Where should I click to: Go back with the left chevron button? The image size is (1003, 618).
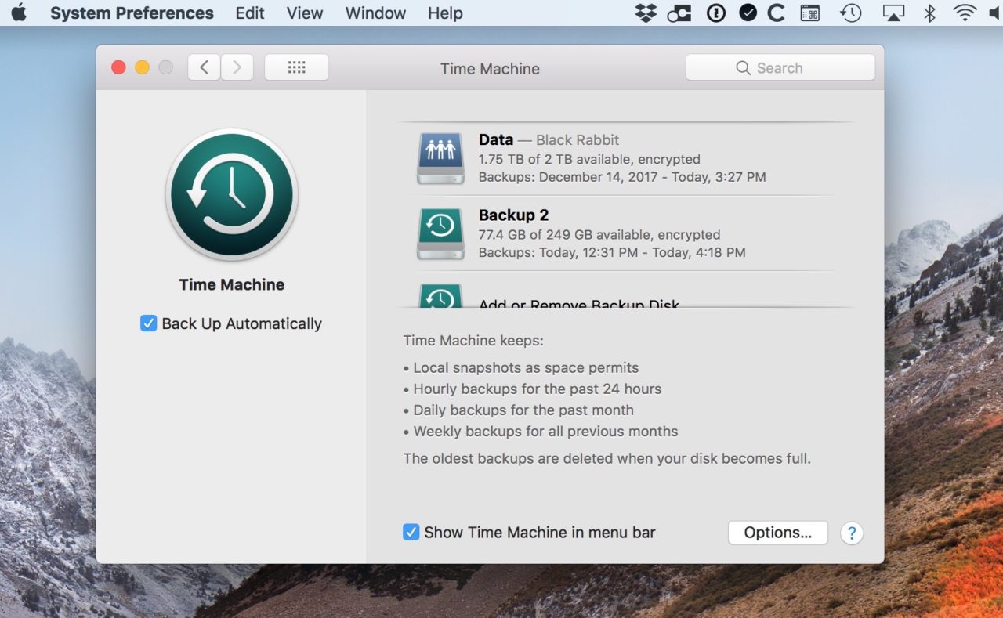point(204,67)
